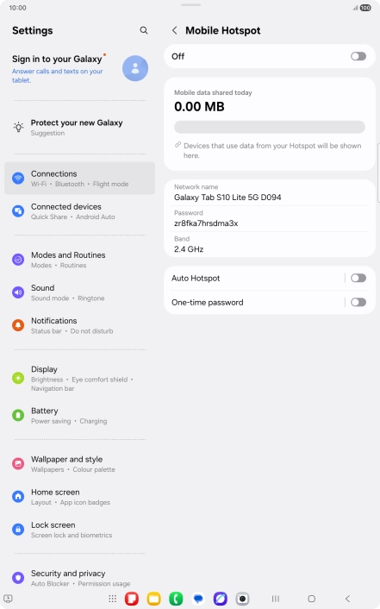This screenshot has width=380, height=609.
Task: Enable the Auto Hotspot toggle
Action: click(358, 278)
